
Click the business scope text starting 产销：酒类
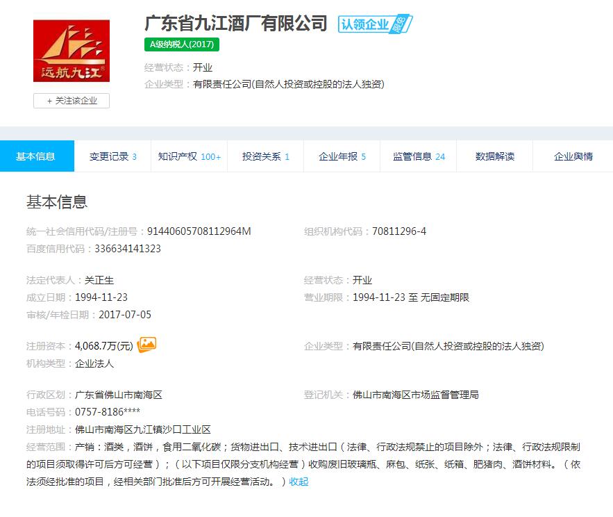pyautogui.click(x=303, y=464)
